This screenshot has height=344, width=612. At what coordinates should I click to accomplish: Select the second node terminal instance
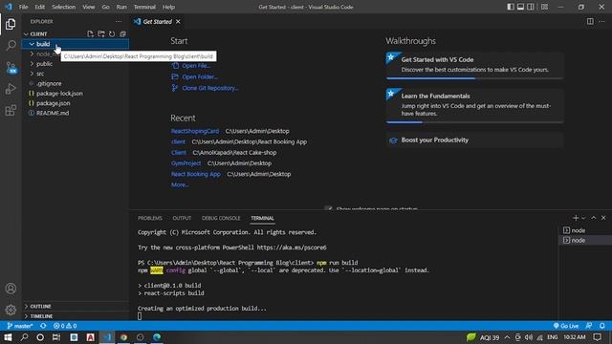pyautogui.click(x=585, y=240)
